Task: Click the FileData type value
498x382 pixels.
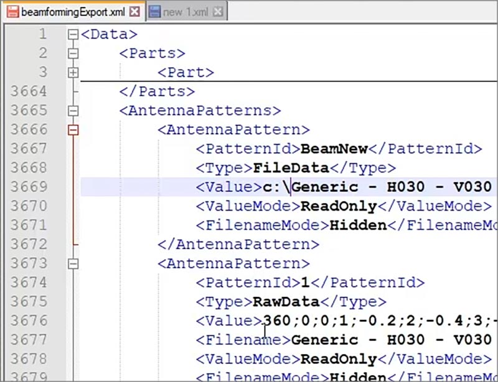Action: 291,168
